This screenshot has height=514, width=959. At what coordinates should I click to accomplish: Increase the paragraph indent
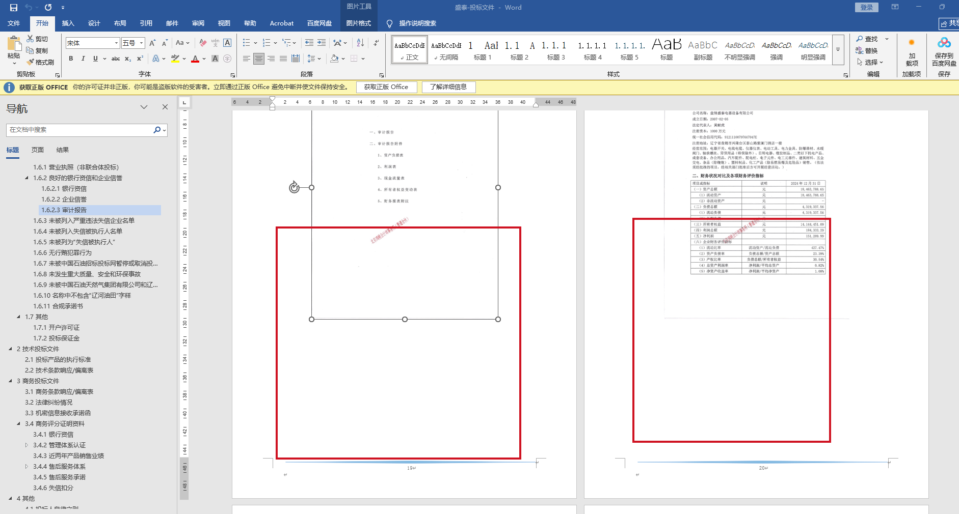coord(321,43)
